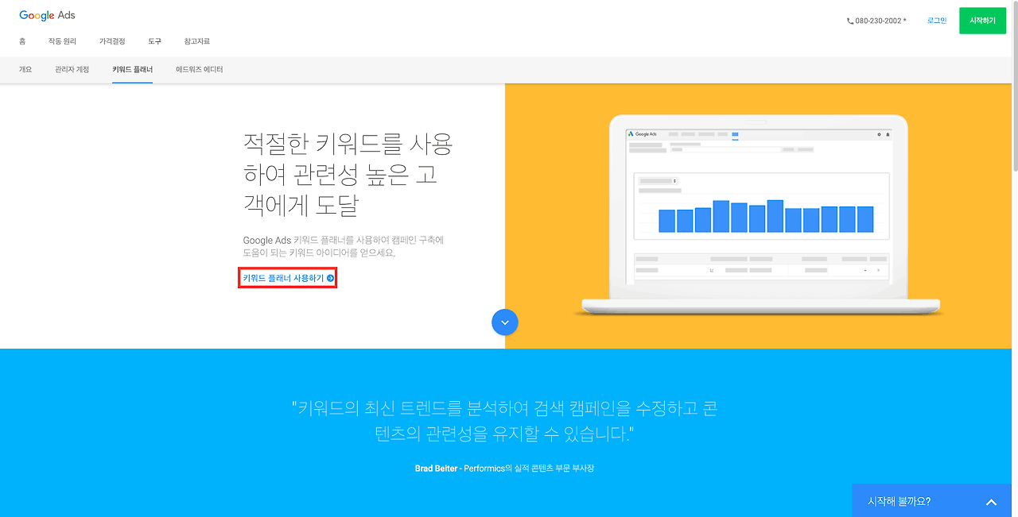Image resolution: width=1018 pixels, height=517 pixels.
Task: Open the 도구 menu item
Action: [x=154, y=41]
